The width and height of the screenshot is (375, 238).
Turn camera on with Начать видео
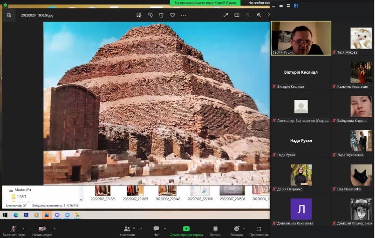(42, 231)
